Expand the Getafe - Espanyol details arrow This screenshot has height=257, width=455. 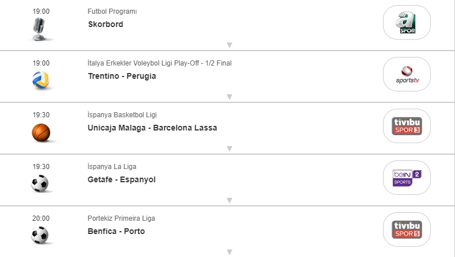point(229,201)
